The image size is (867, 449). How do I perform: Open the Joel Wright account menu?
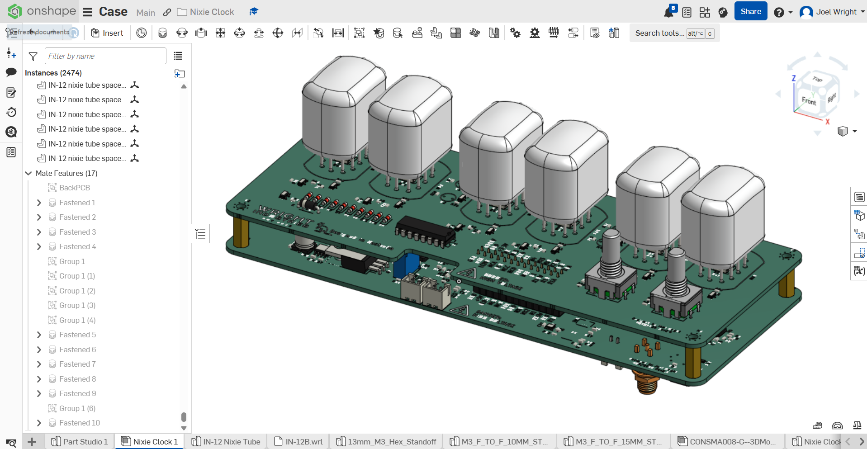tap(832, 12)
